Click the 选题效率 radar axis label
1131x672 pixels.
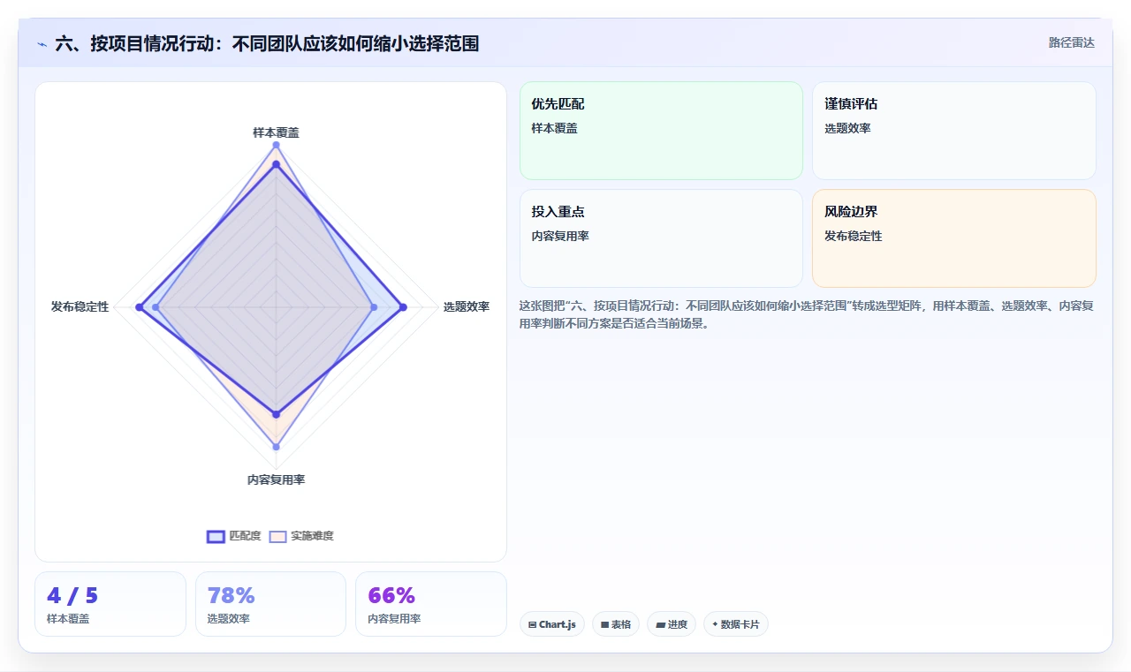pyautogui.click(x=466, y=307)
